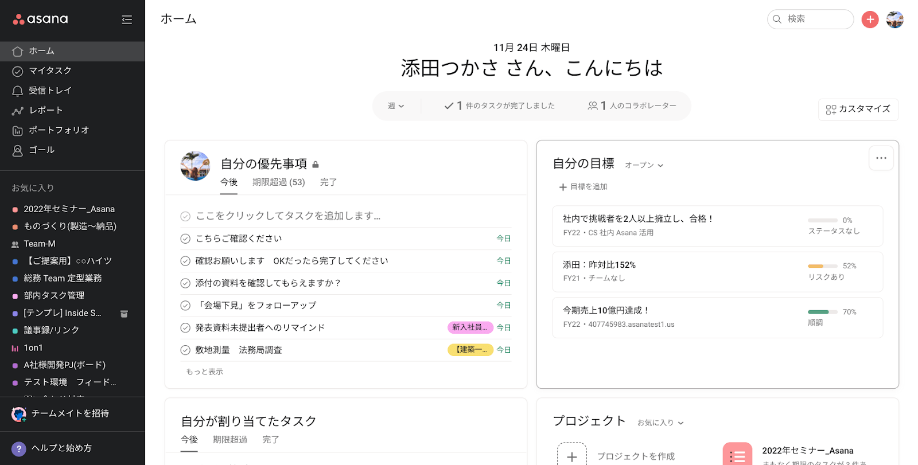
Task: Open the profile avatar in top right
Action: pyautogui.click(x=894, y=19)
